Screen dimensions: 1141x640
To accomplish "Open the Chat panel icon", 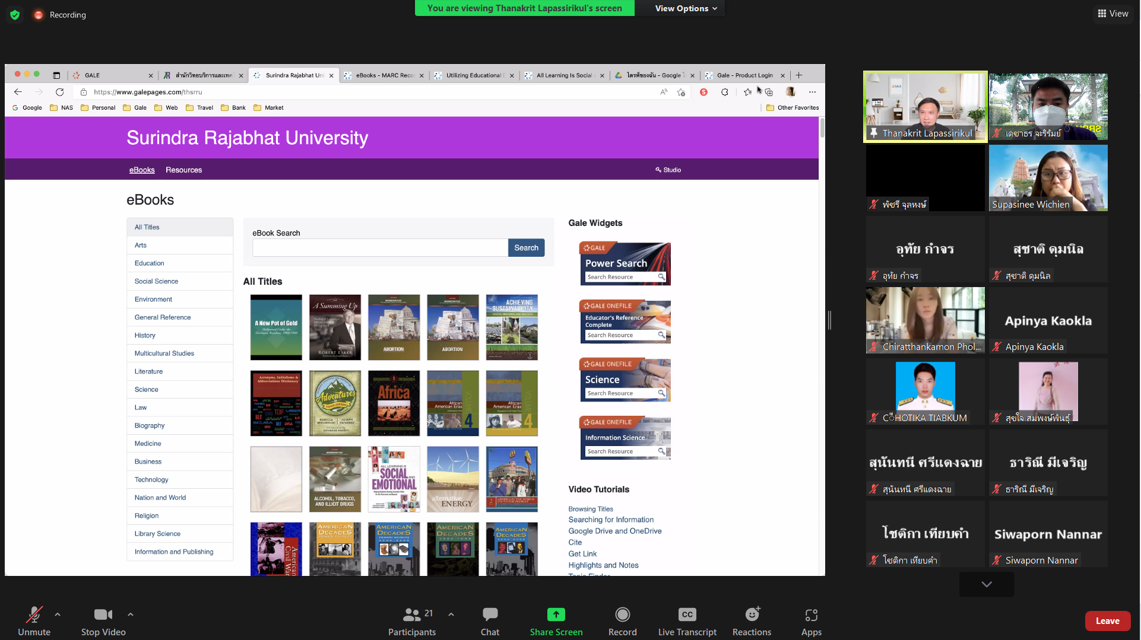I will coord(490,614).
